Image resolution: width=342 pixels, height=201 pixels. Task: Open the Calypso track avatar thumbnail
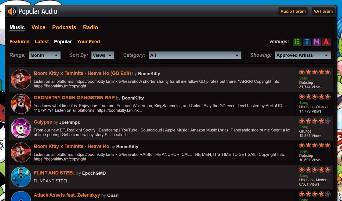point(21,128)
